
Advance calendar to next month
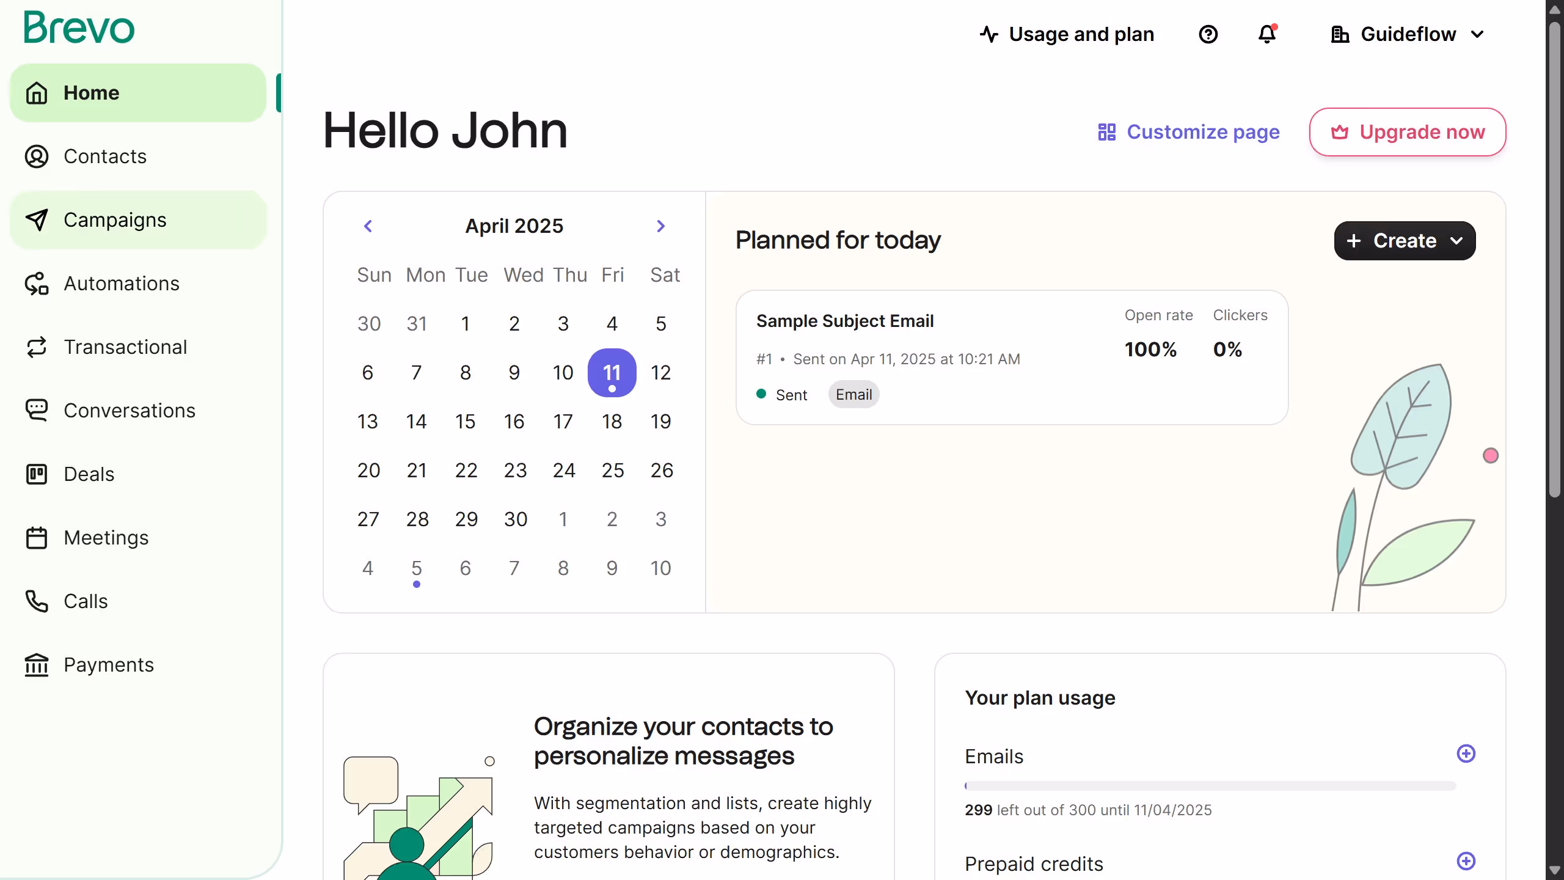(660, 226)
